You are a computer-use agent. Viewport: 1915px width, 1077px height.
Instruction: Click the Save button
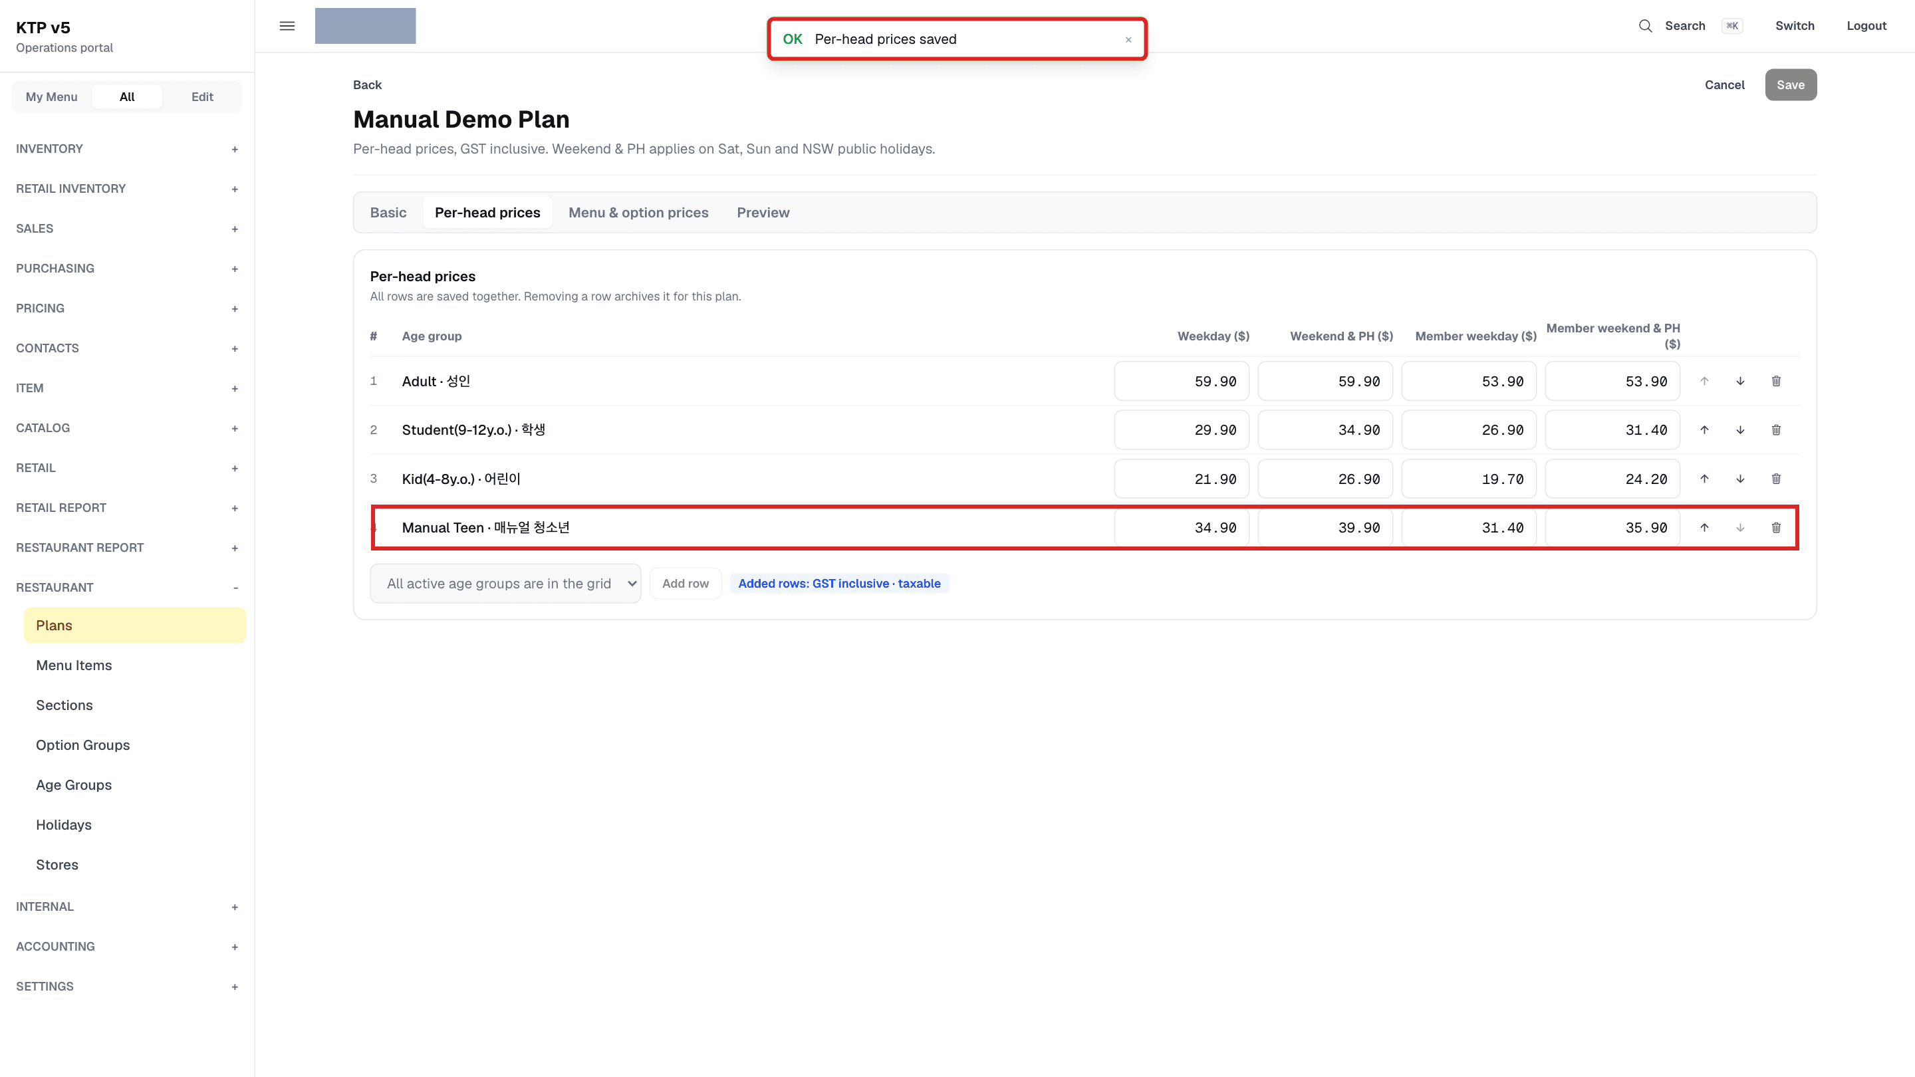click(1790, 84)
